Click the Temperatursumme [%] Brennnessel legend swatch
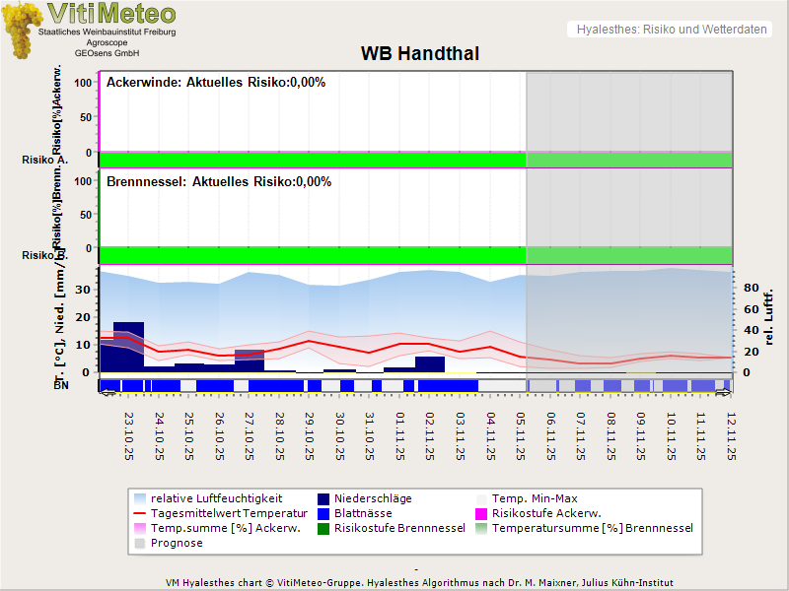This screenshot has height=591, width=789. click(x=482, y=528)
